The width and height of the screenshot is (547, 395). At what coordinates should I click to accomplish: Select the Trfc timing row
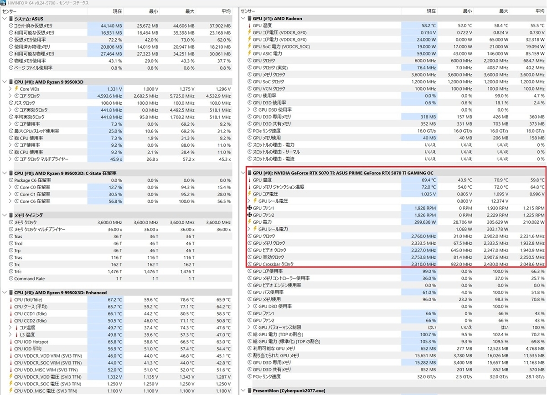click(x=118, y=272)
